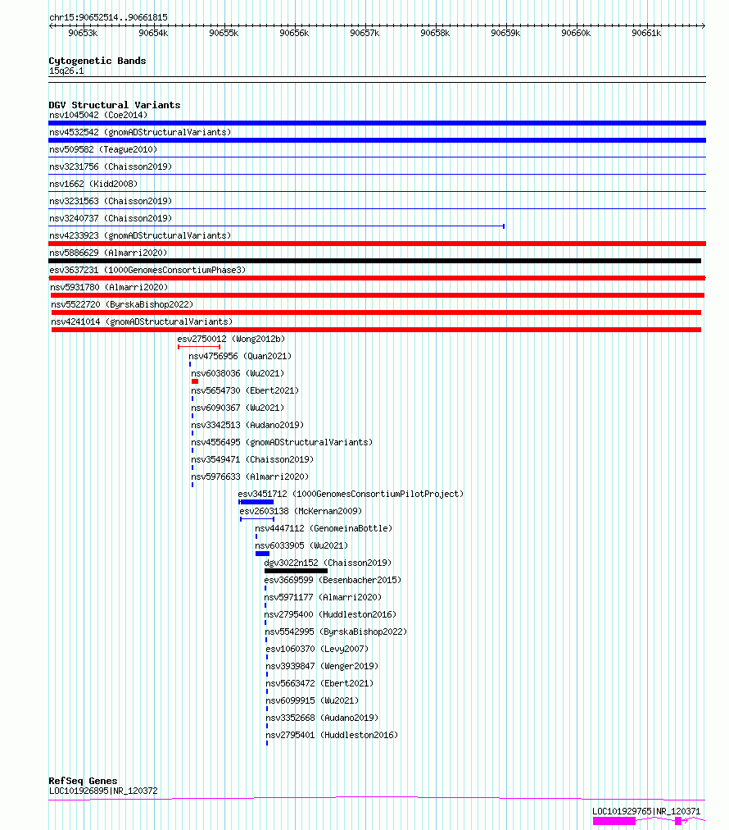Select nsv3231563 (Chaisson2019) label
Viewport: 729px width, 830px height.
[111, 201]
